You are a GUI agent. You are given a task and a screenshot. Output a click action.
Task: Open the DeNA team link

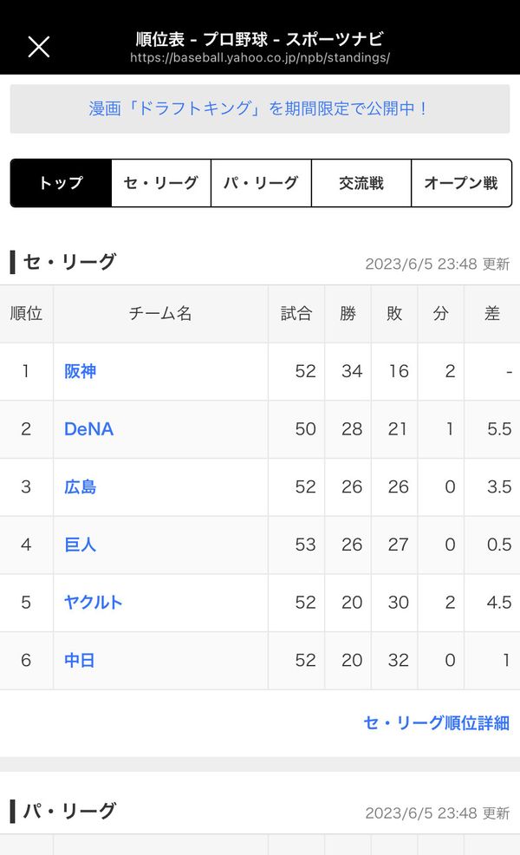(x=89, y=429)
